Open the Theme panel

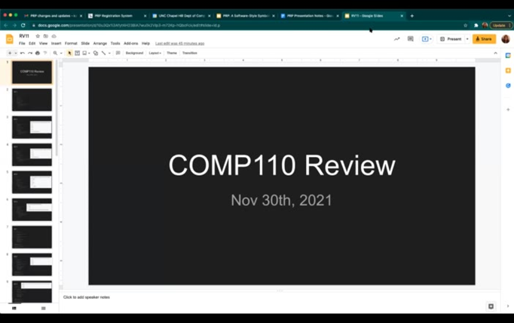[x=172, y=53]
